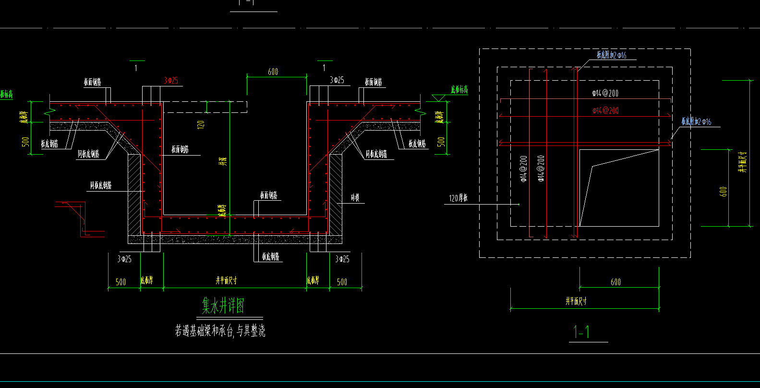The width and height of the screenshot is (760, 388).
Task: Click the vertical yellow '600' dimension in the plan view
Action: tap(724, 192)
